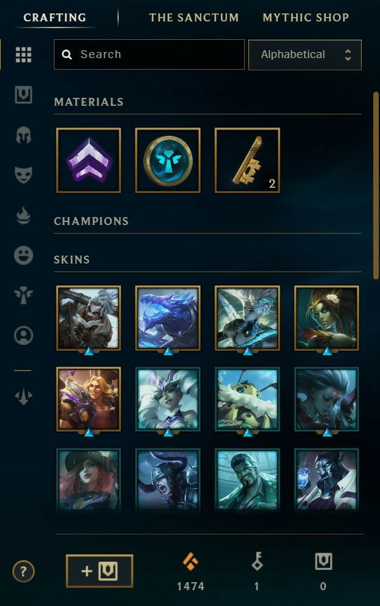This screenshot has width=380, height=606.
Task: Filter loot by chests icon
Action: click(24, 95)
